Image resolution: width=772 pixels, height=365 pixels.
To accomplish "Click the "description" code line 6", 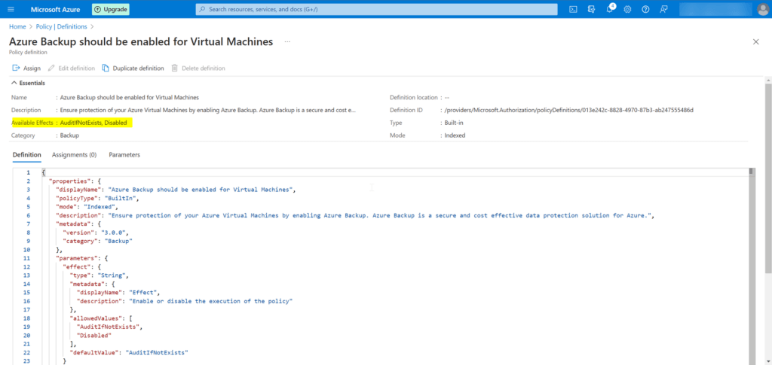I will 354,216.
